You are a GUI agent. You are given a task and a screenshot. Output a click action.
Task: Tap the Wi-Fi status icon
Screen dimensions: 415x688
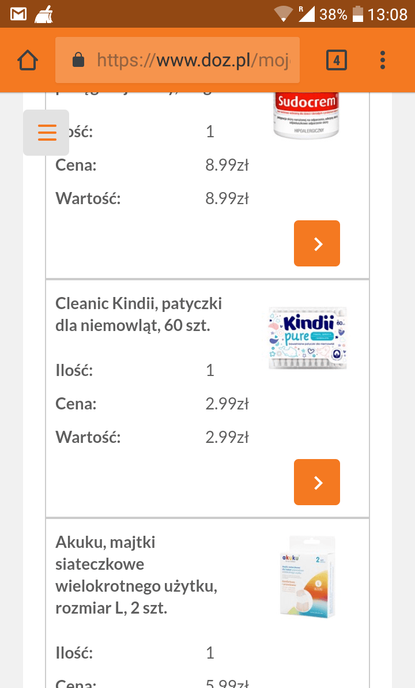(x=283, y=14)
